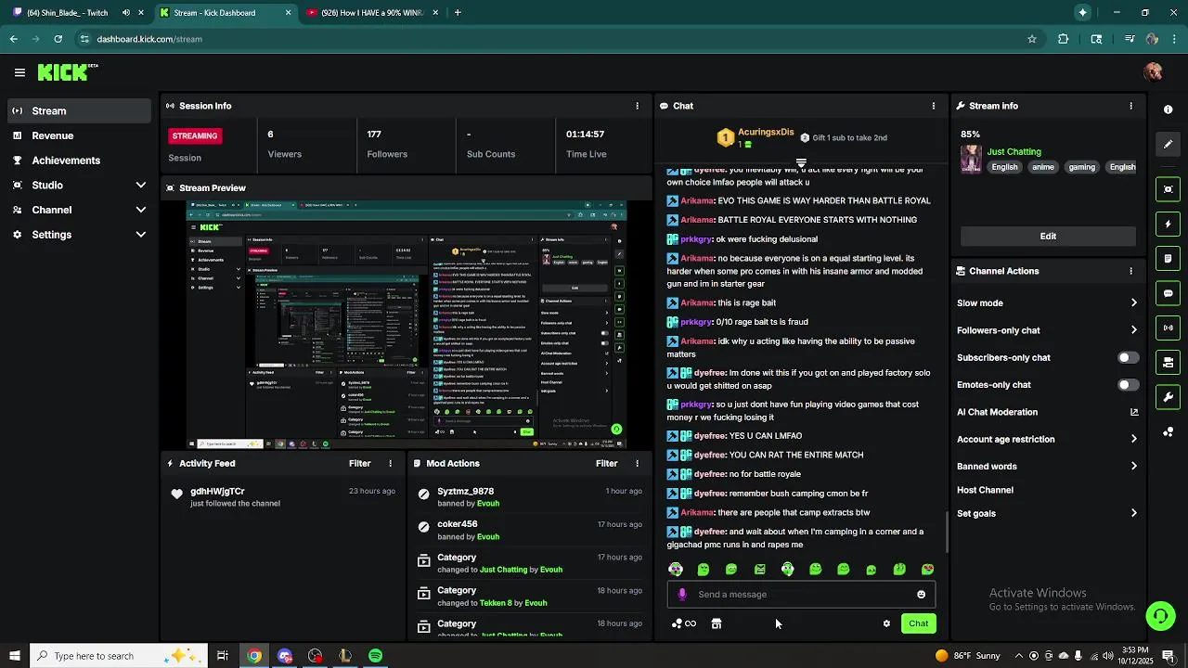Switch to the Twitch Shin_Blade browser tab
The height and width of the screenshot is (668, 1188).
pos(77,13)
